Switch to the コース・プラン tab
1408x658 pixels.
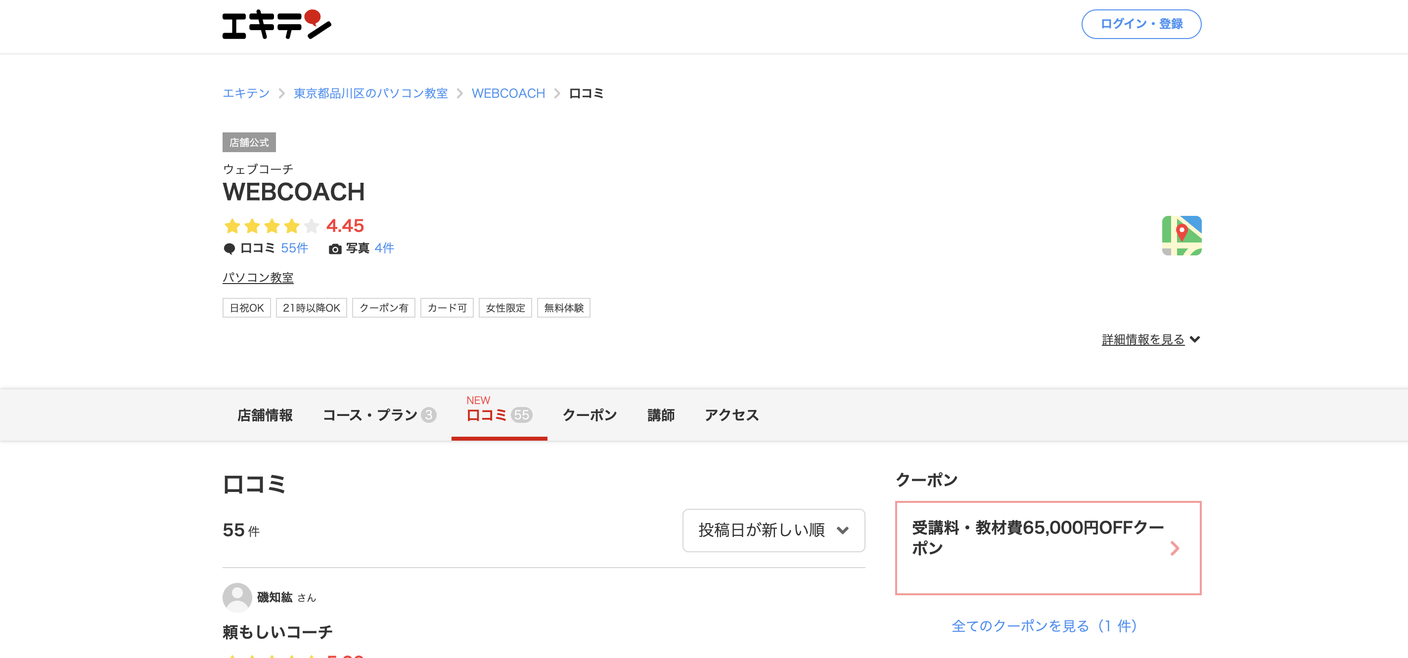[379, 415]
